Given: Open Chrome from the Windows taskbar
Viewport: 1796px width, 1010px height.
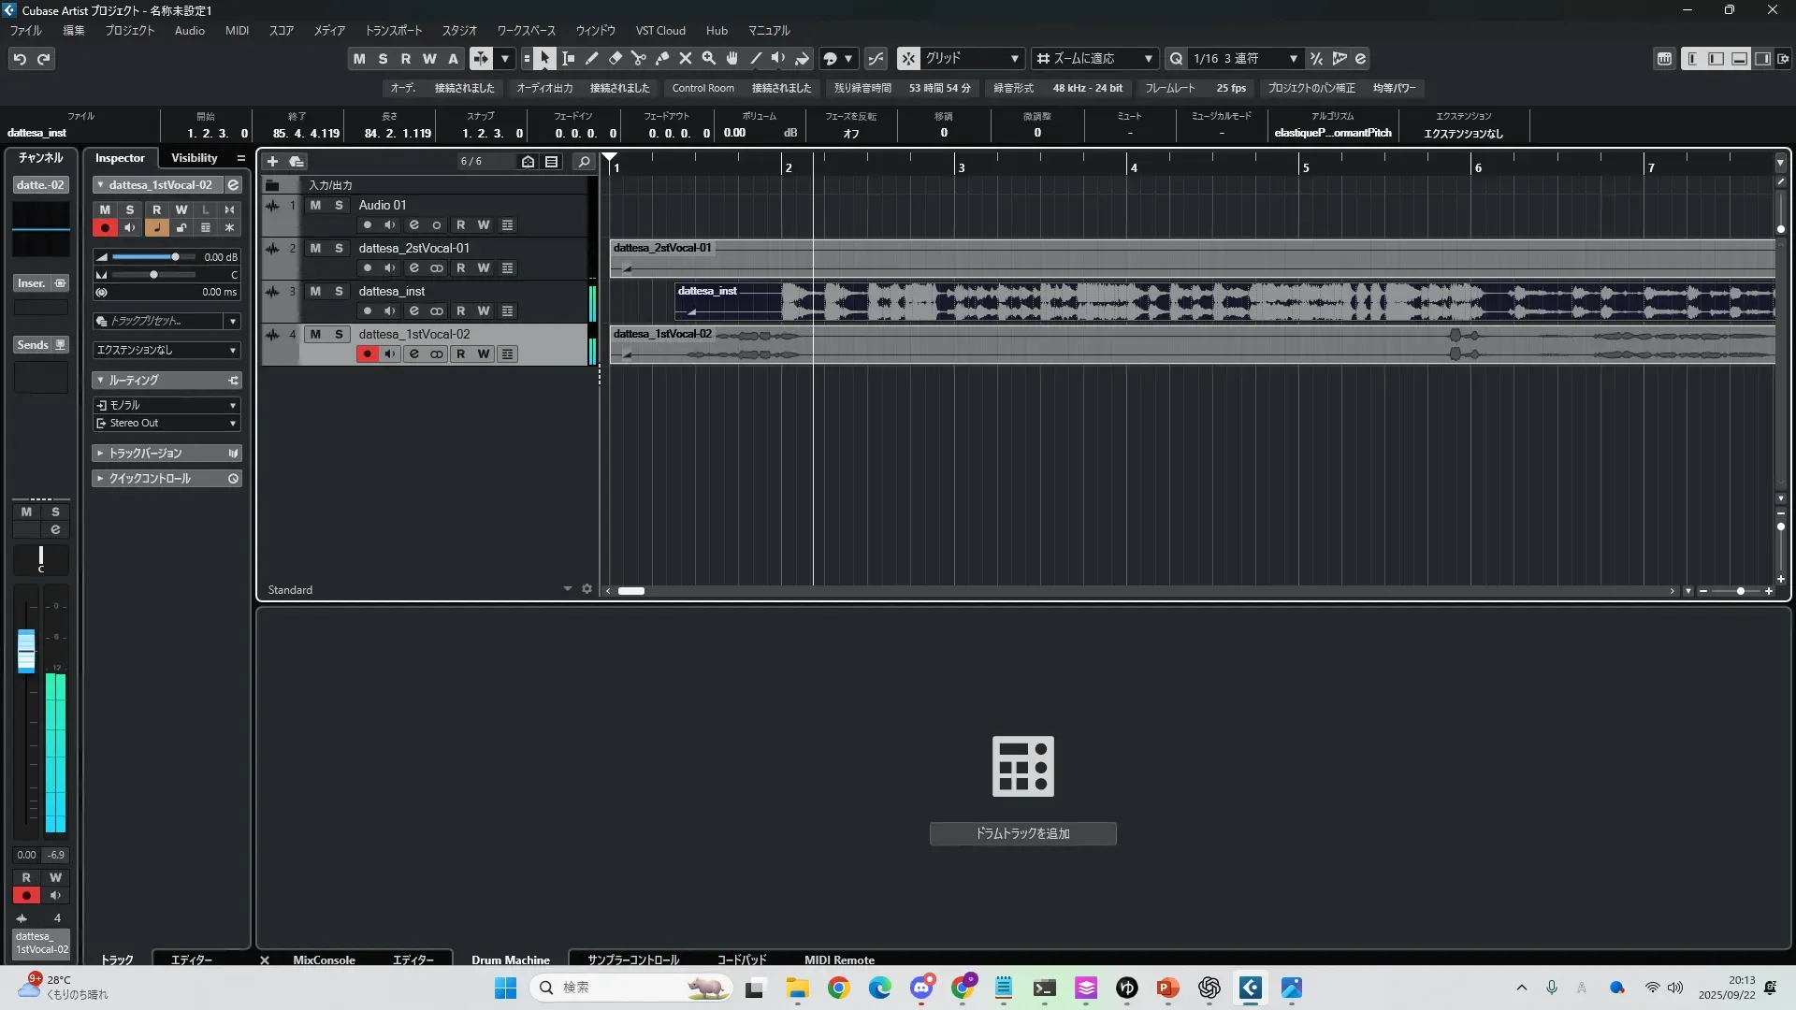Looking at the screenshot, I should (x=838, y=988).
